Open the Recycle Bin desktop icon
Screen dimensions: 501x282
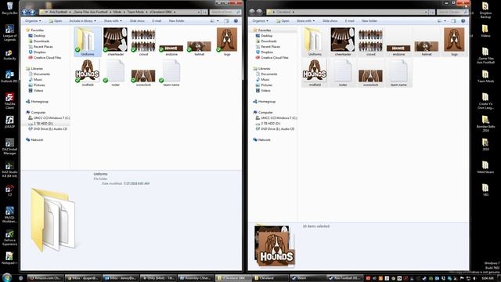[x=9, y=8]
